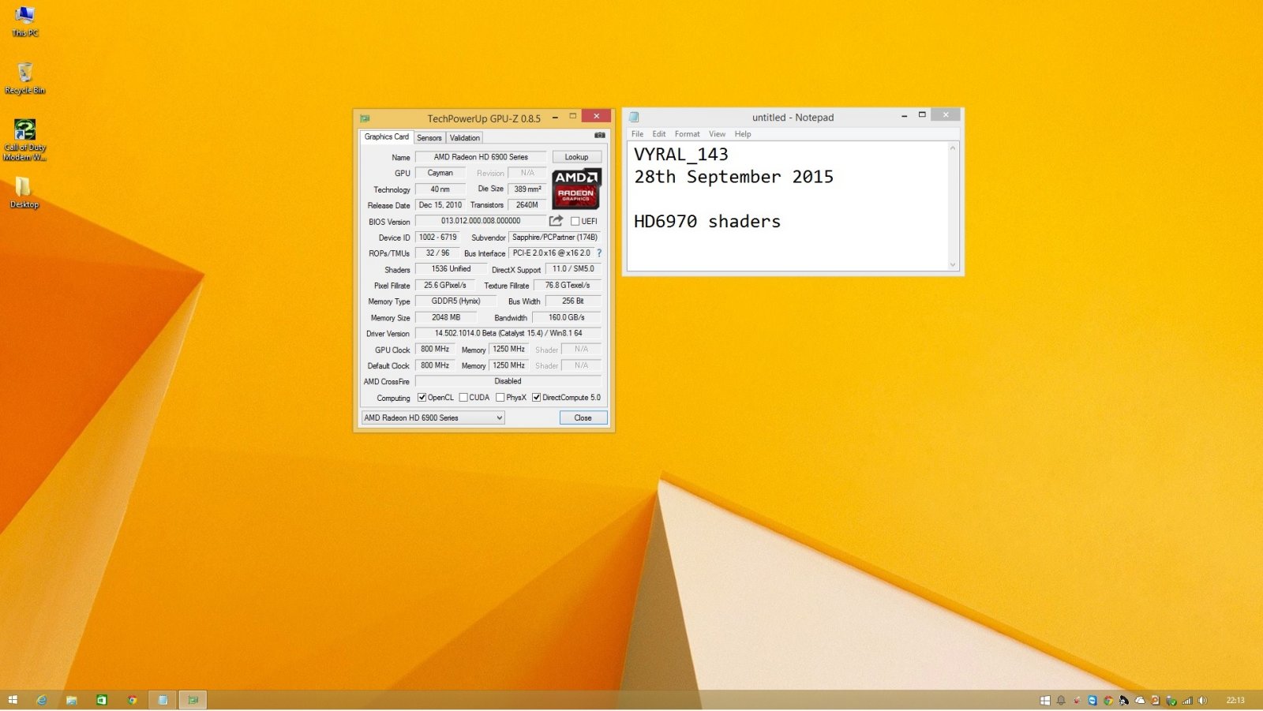Image resolution: width=1263 pixels, height=711 pixels.
Task: Open the AMD Radeon HD 6900 Series dropdown
Action: coord(433,417)
